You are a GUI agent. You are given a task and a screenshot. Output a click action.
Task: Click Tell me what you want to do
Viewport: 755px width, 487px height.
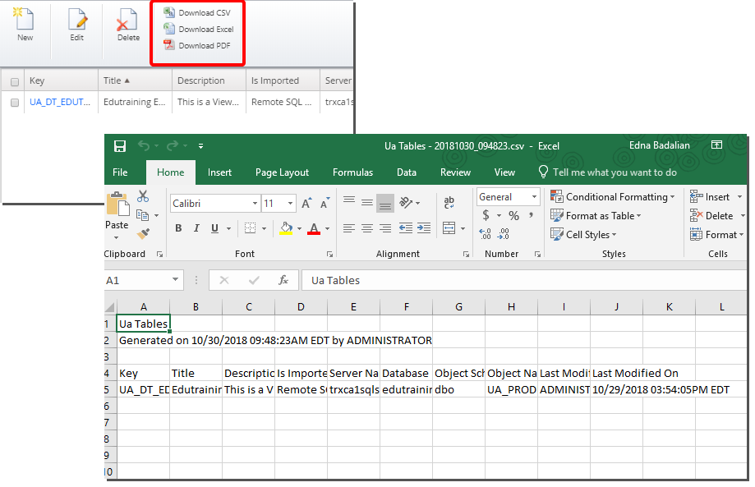608,172
